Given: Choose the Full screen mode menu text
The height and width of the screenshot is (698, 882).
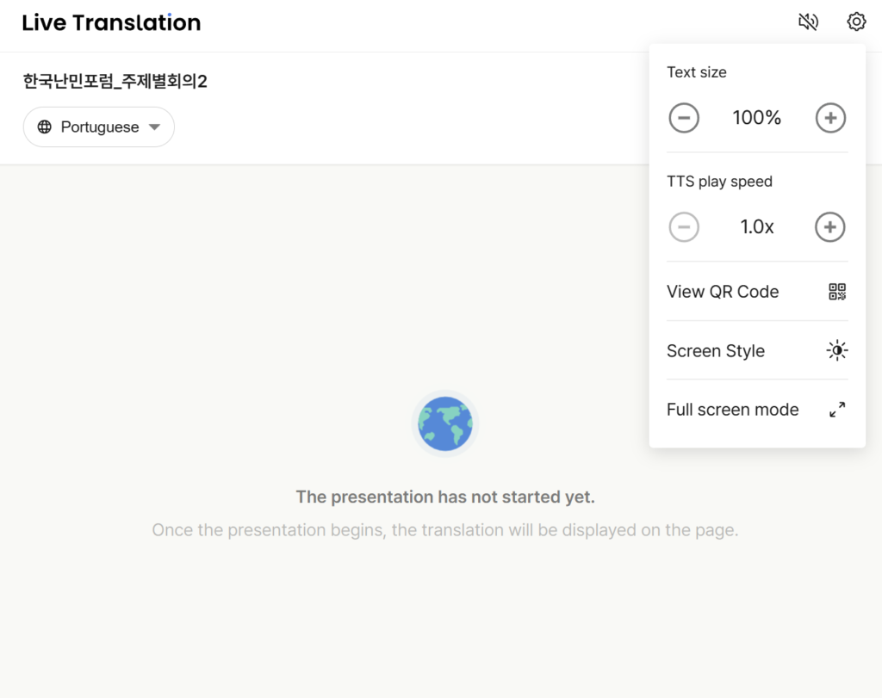Looking at the screenshot, I should 733,410.
